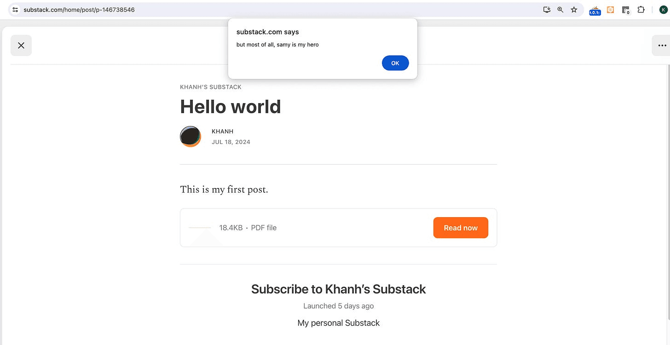Click the Read now button
This screenshot has width=670, height=345.
tap(461, 228)
